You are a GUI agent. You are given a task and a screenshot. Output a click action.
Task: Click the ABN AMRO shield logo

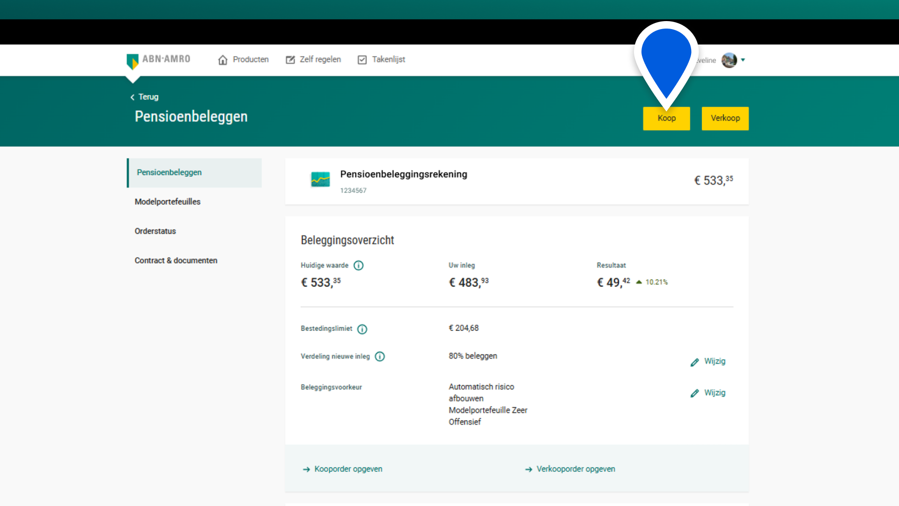(133, 61)
